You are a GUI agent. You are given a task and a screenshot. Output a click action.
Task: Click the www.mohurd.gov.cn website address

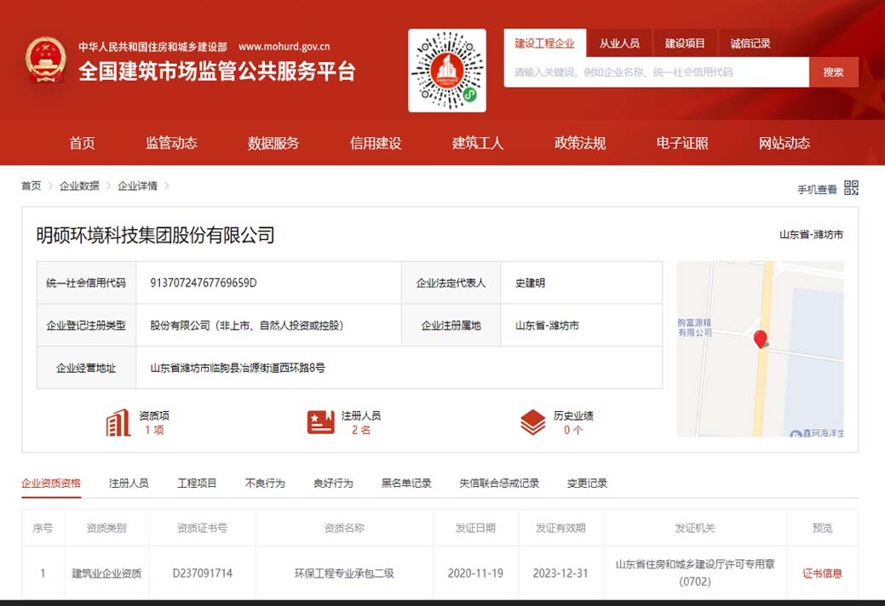(x=284, y=47)
